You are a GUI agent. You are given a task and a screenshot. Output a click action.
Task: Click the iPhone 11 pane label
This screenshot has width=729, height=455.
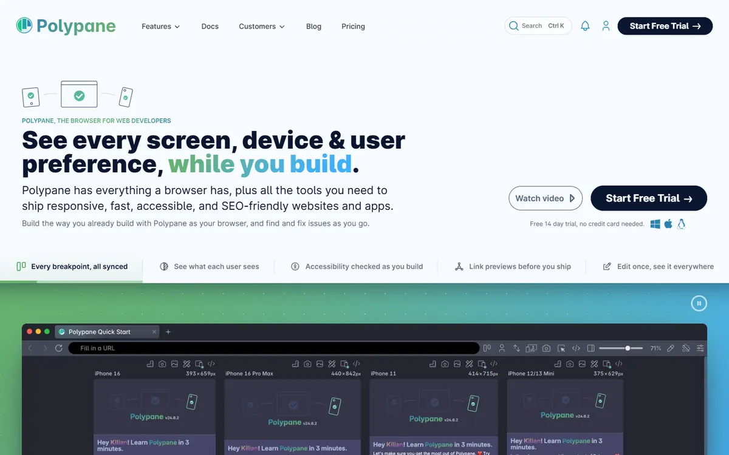click(384, 374)
